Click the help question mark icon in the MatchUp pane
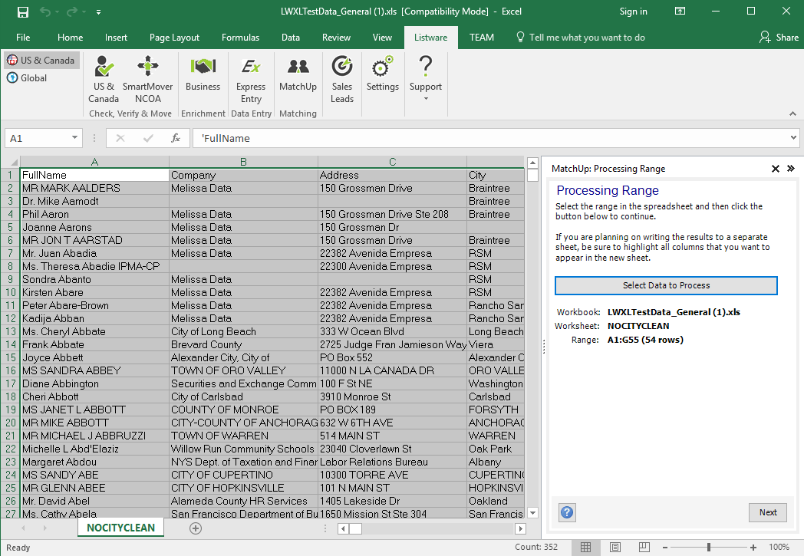 click(x=567, y=512)
